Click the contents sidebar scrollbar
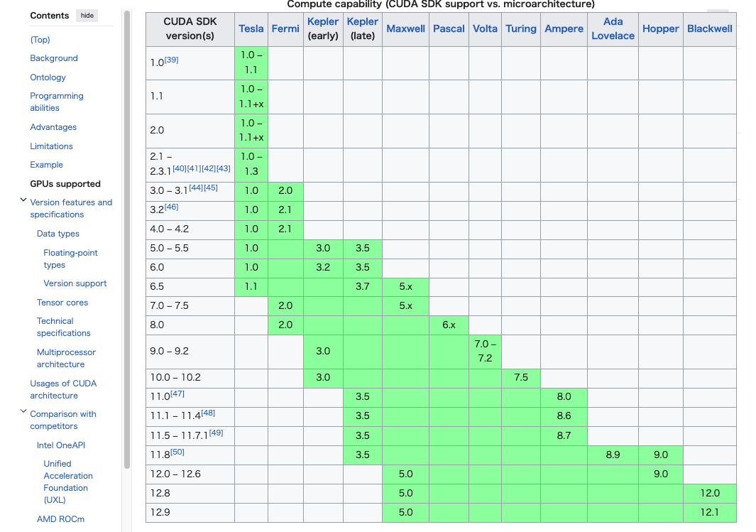This screenshot has width=756, height=532. (127, 239)
